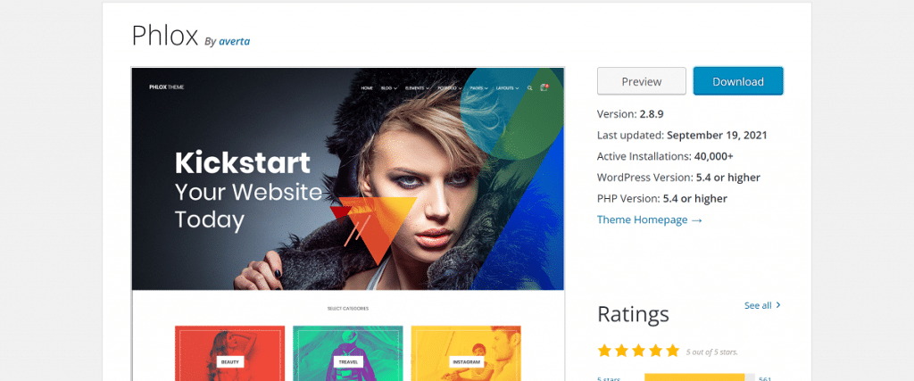Click the search magnifier icon in theme header
This screenshot has width=914, height=381.
pos(530,88)
